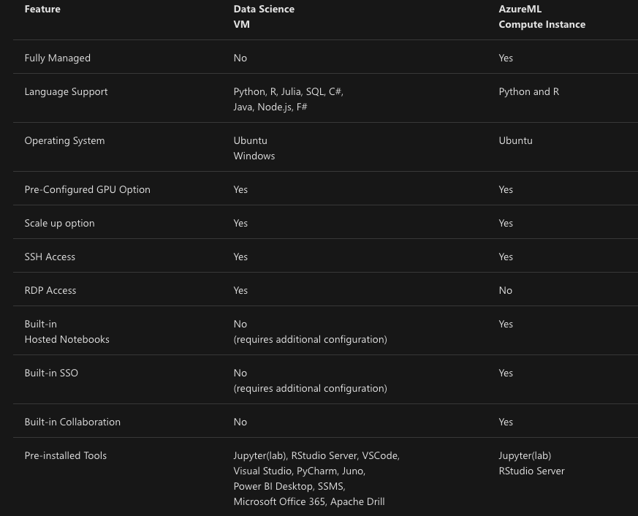This screenshot has width=638, height=516.
Task: Click the Data Science VM column header
Action: pos(264,17)
